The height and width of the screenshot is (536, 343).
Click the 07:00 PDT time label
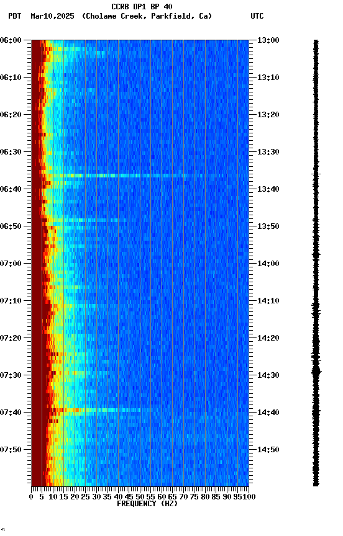11,264
